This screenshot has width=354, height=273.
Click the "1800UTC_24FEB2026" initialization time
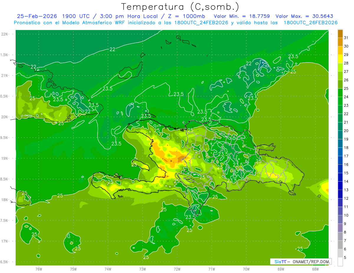click(201, 23)
